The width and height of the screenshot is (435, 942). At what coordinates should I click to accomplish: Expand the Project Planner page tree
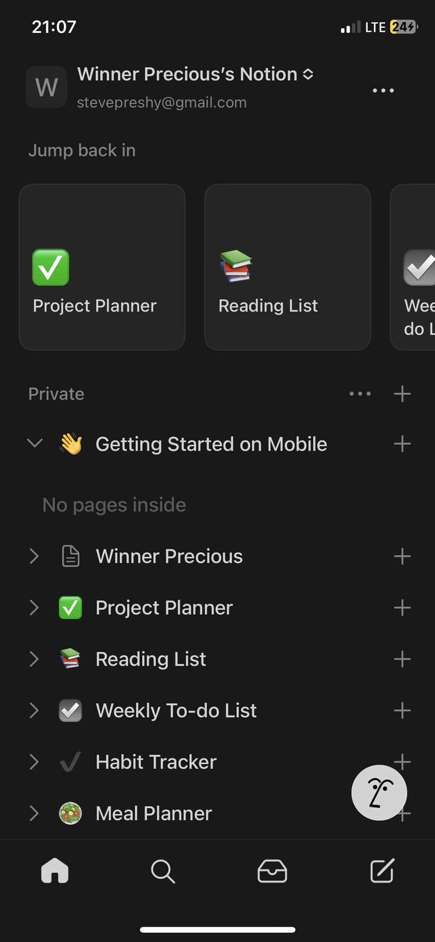coord(34,608)
